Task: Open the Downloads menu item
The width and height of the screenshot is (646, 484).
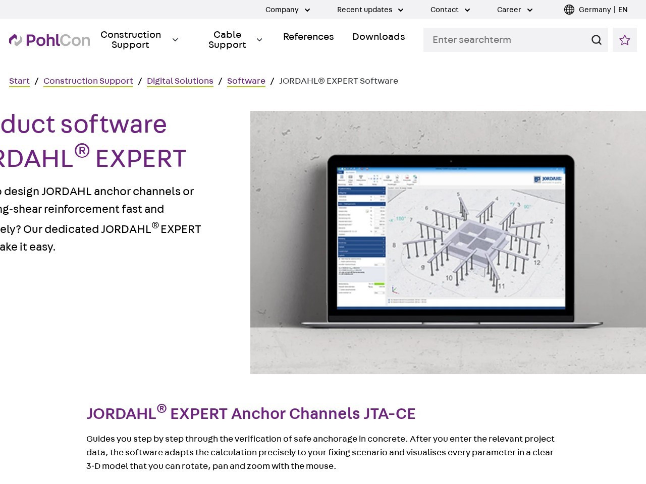Action: tap(379, 37)
